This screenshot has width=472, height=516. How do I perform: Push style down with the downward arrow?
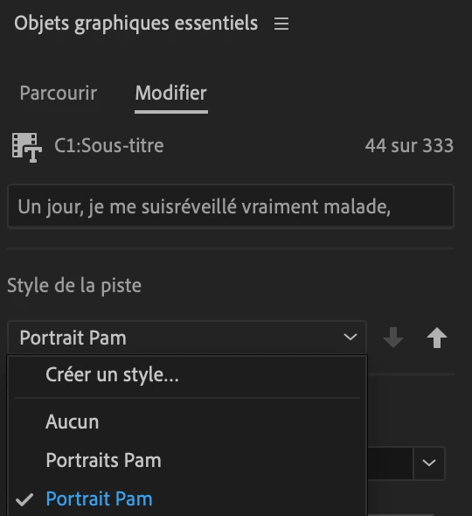[393, 338]
